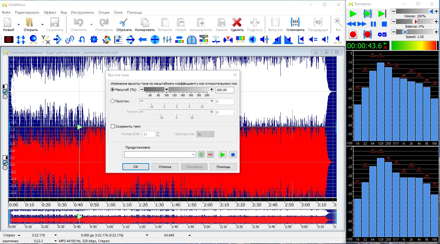Viewport: 440px width, 244px height.
Task: Click the Установить selection icon
Action: [x=295, y=23]
